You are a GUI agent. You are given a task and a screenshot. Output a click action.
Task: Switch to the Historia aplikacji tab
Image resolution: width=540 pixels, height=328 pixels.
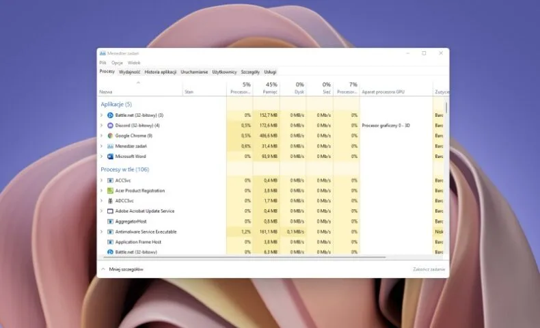point(161,72)
